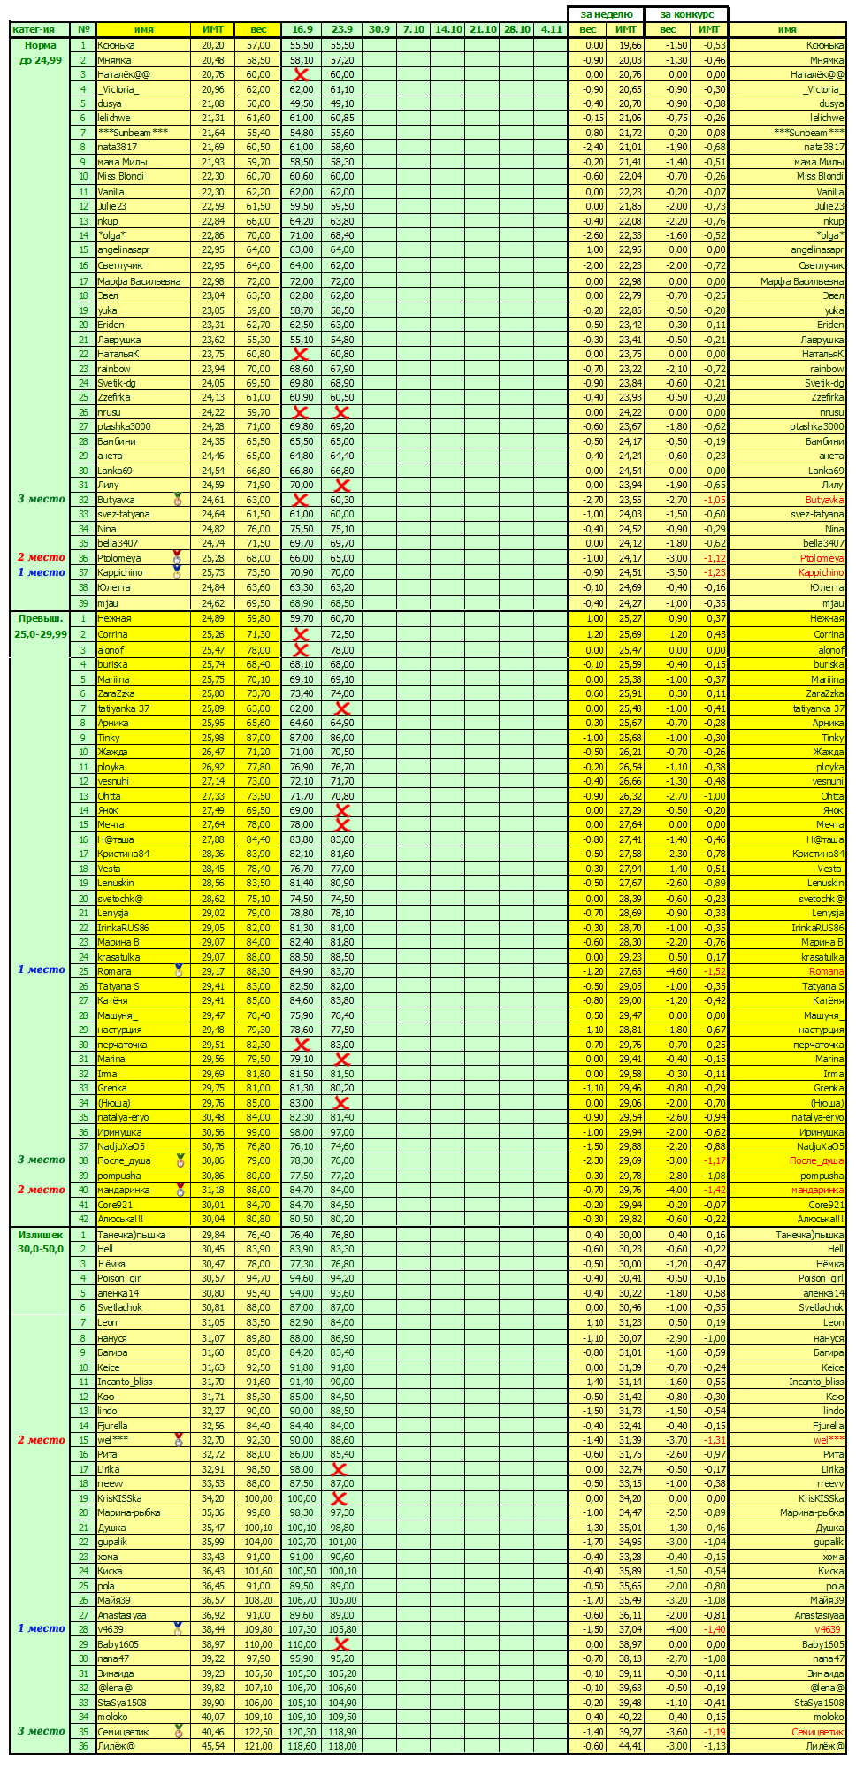The width and height of the screenshot is (856, 1769).
Task: Click the bronze medal icon beside После_душа
Action: coord(180,1160)
